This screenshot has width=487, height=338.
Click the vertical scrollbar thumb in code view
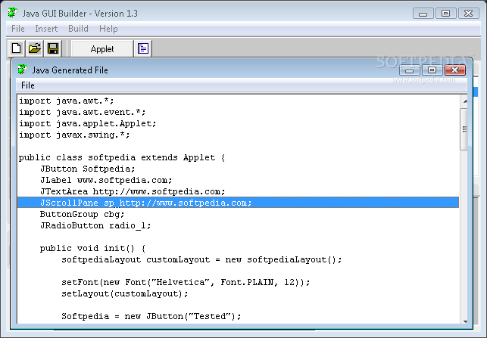pyautogui.click(x=464, y=129)
